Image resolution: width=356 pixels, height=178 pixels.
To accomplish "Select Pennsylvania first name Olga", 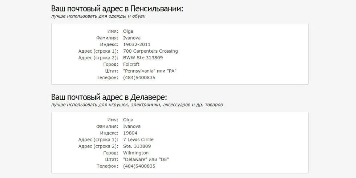I will (128, 31).
